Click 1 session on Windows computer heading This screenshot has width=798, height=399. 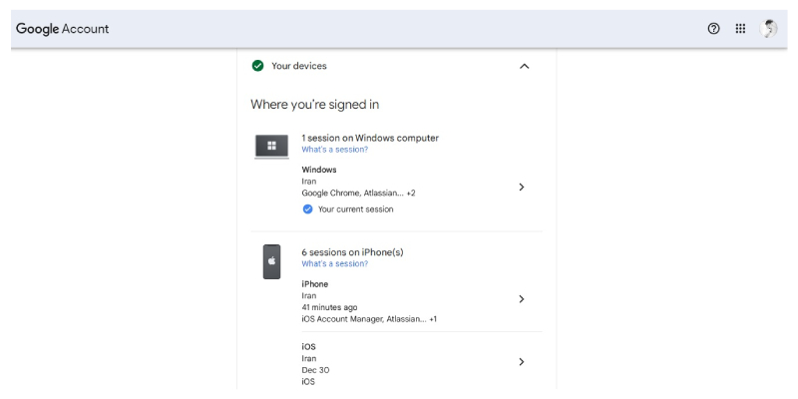coord(370,138)
